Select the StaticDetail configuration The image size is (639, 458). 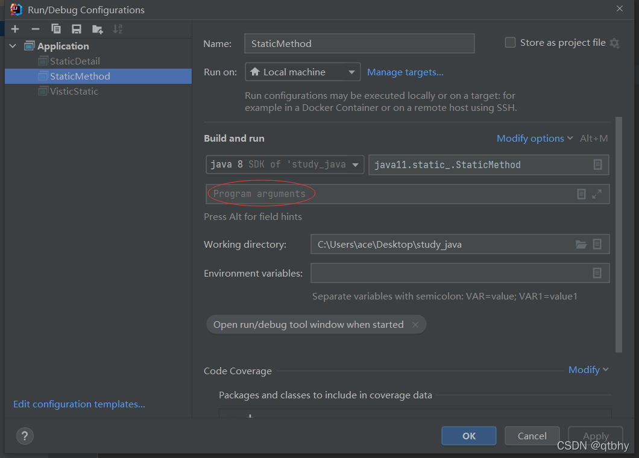pos(75,61)
